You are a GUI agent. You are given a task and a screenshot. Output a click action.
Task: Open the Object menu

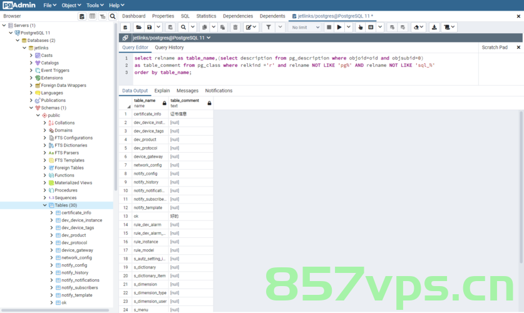(x=71, y=6)
